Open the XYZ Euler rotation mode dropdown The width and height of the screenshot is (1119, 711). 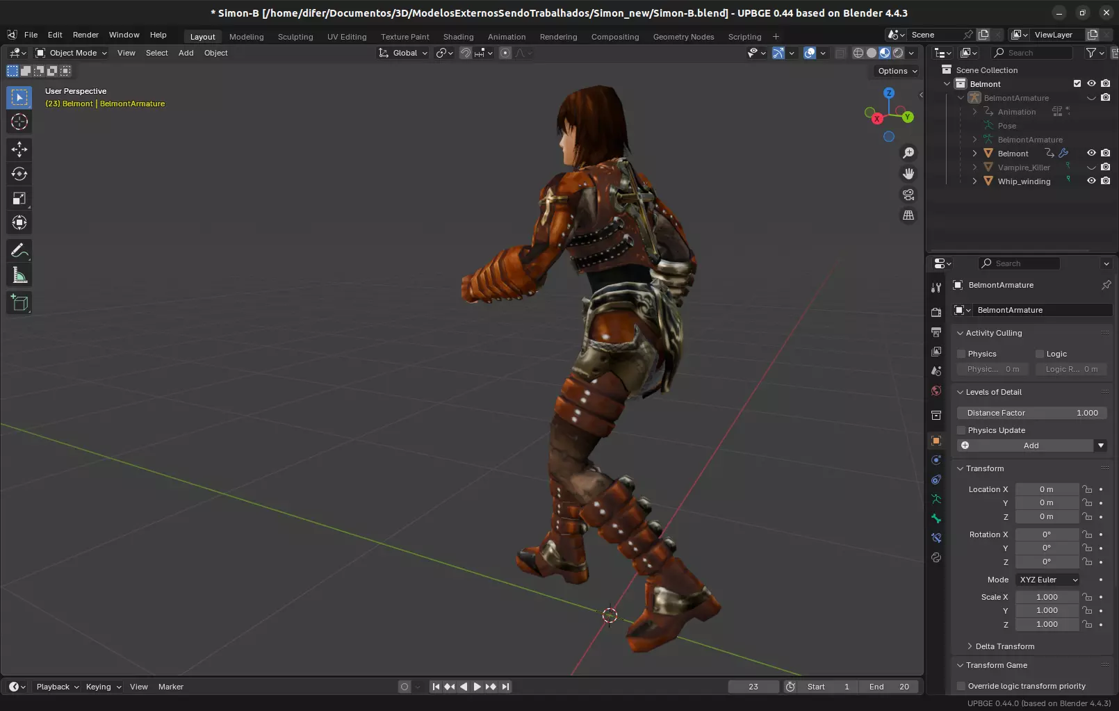pos(1048,580)
